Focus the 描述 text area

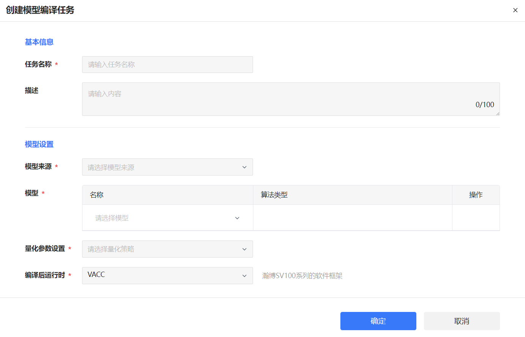pyautogui.click(x=291, y=99)
